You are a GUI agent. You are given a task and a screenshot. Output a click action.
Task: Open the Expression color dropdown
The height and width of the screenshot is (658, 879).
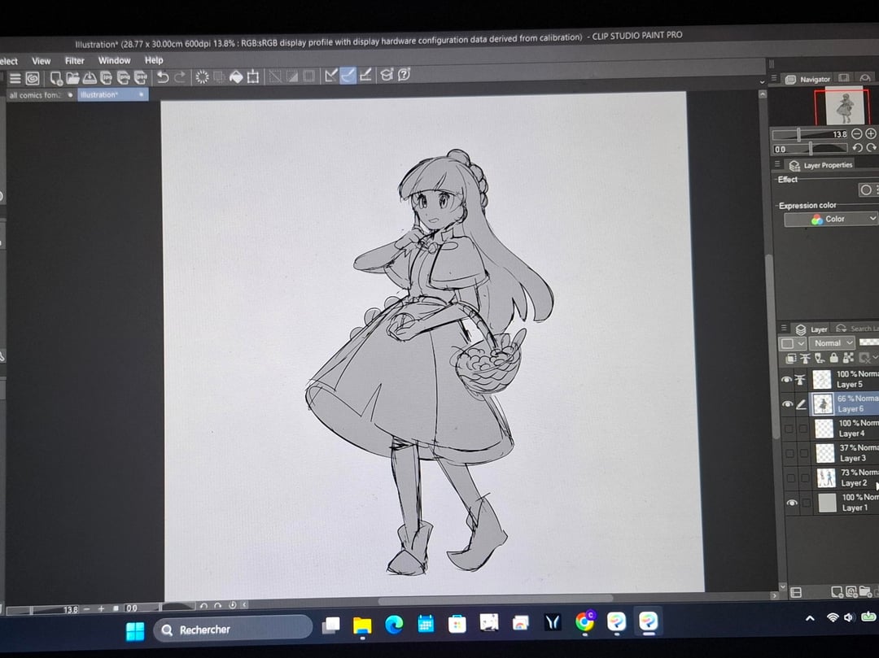pos(831,220)
